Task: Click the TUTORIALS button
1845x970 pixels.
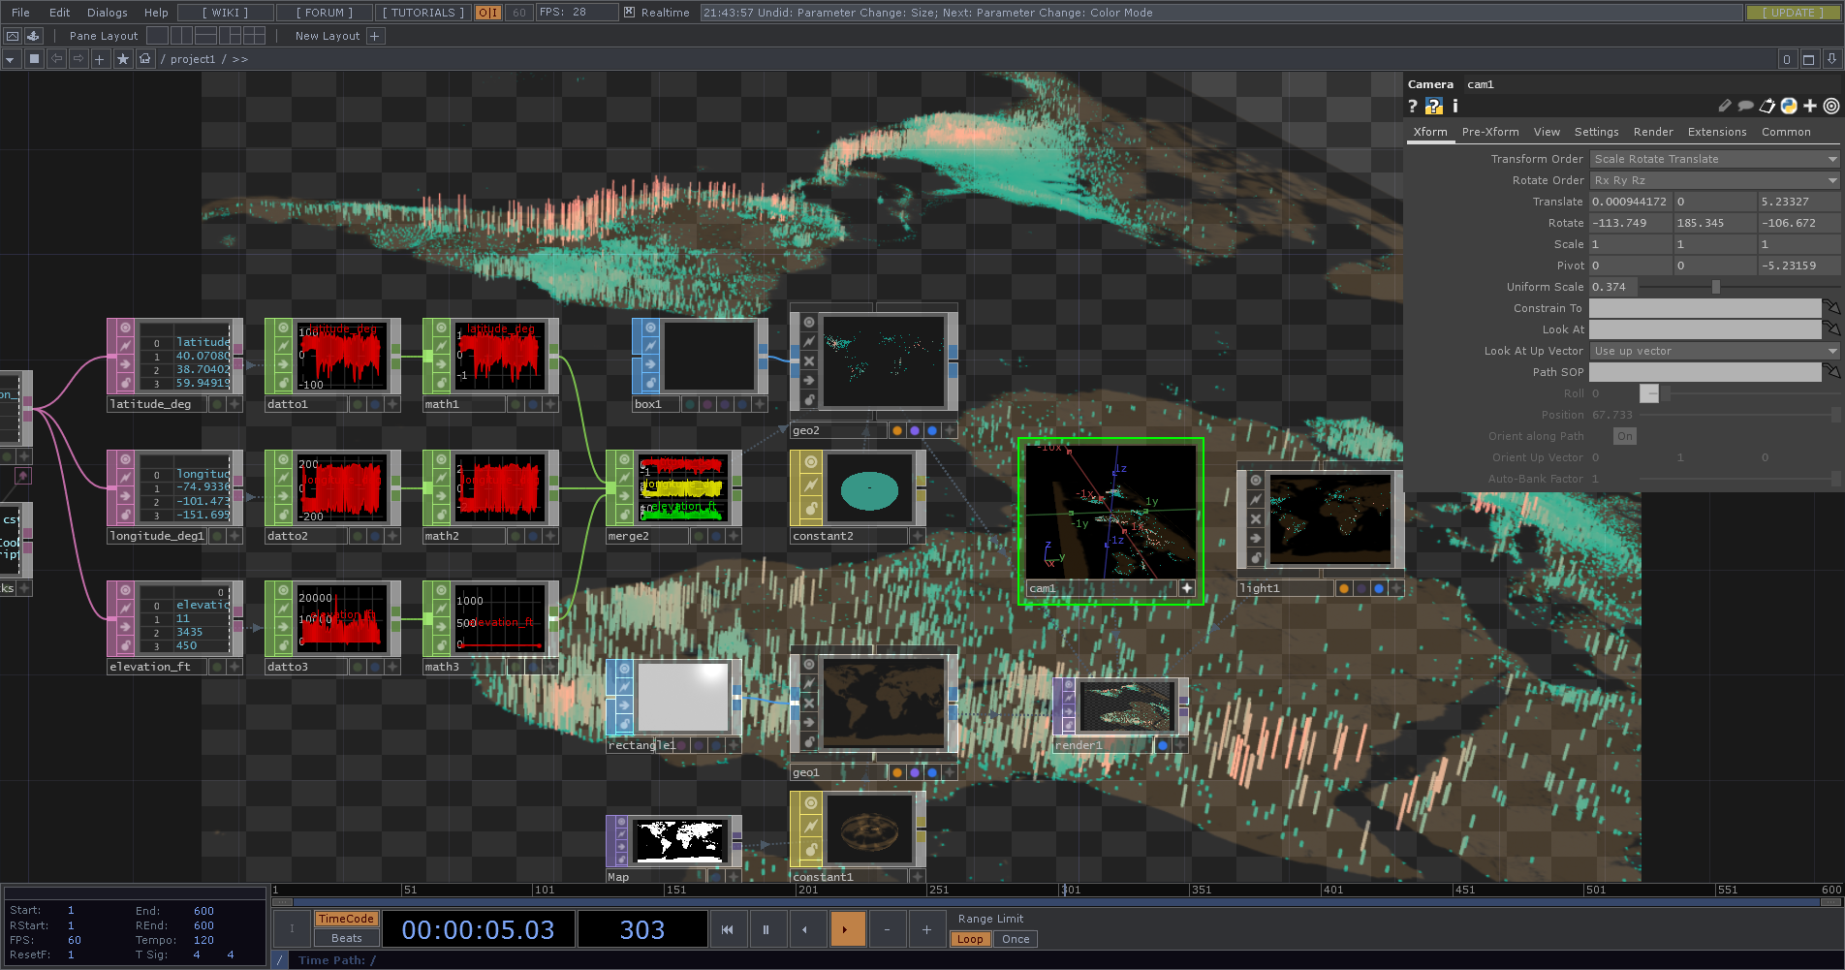Action: [422, 13]
